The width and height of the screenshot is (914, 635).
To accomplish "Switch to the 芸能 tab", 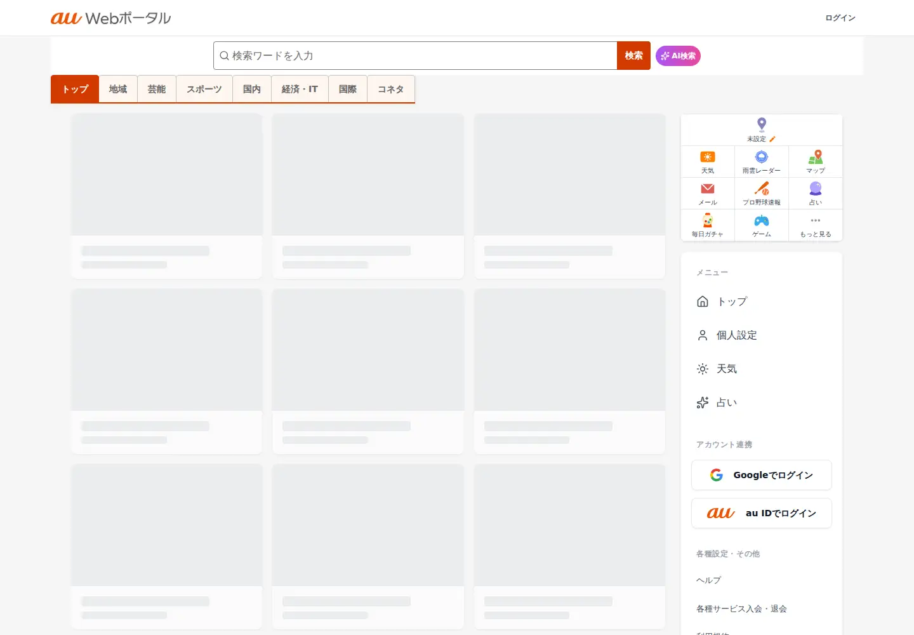I will (x=157, y=89).
